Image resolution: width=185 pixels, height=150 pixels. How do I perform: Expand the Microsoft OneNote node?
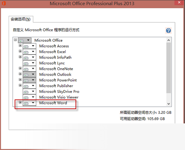(20, 68)
